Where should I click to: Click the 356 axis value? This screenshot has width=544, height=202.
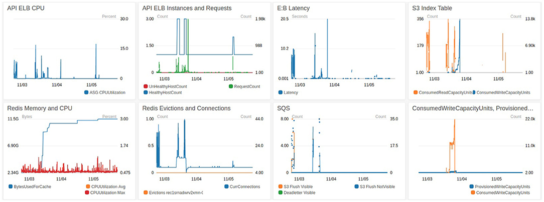pyautogui.click(x=420, y=18)
